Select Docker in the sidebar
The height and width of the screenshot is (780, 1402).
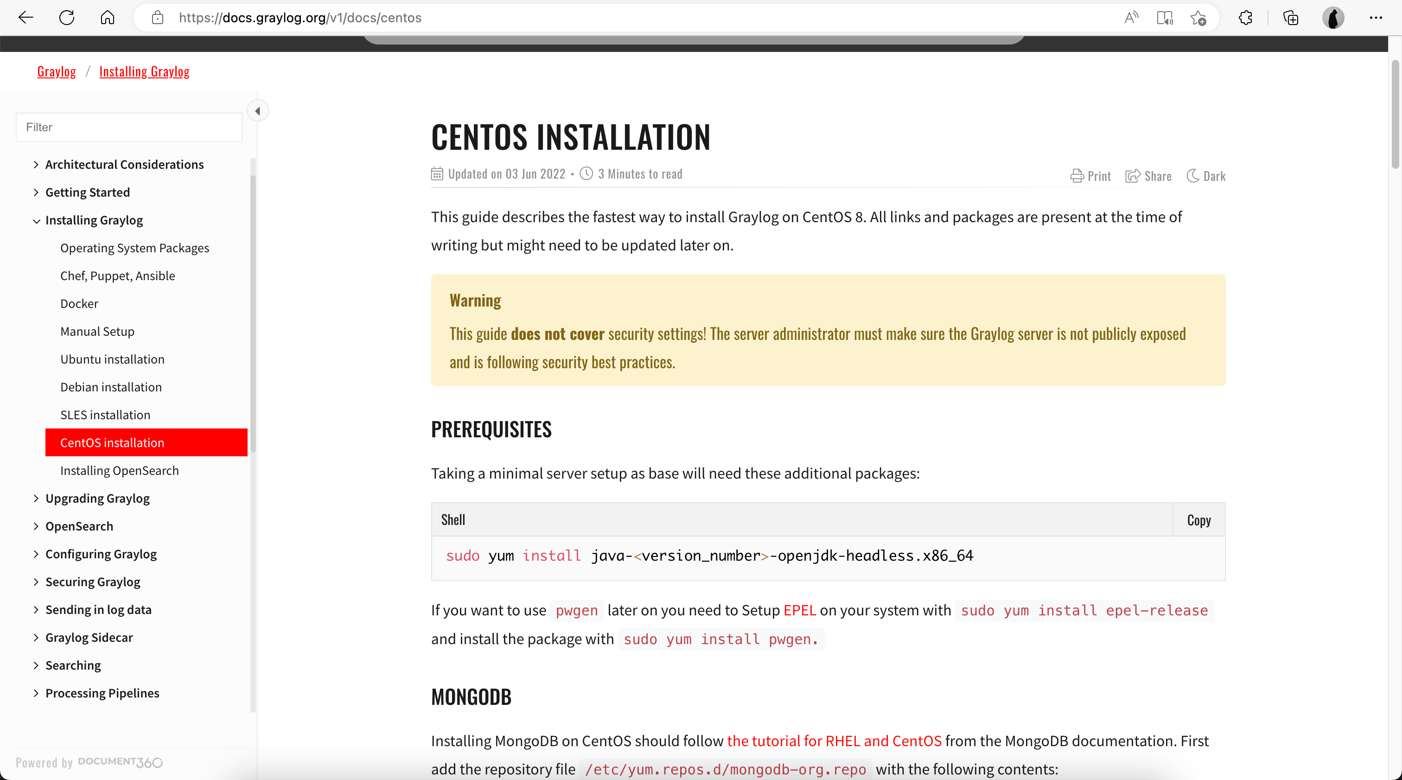point(79,304)
